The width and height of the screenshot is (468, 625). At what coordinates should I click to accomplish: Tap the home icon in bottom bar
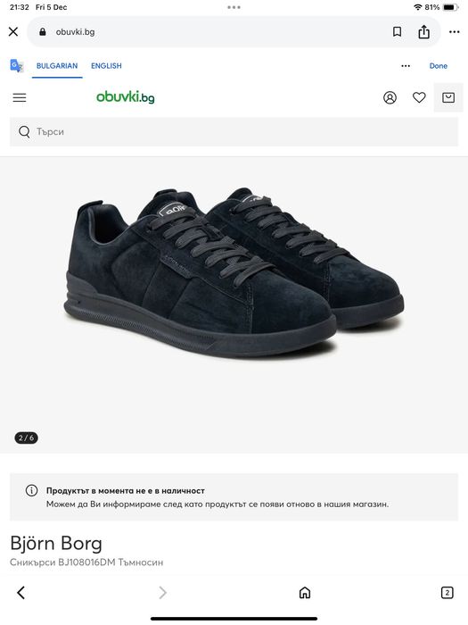tap(305, 593)
